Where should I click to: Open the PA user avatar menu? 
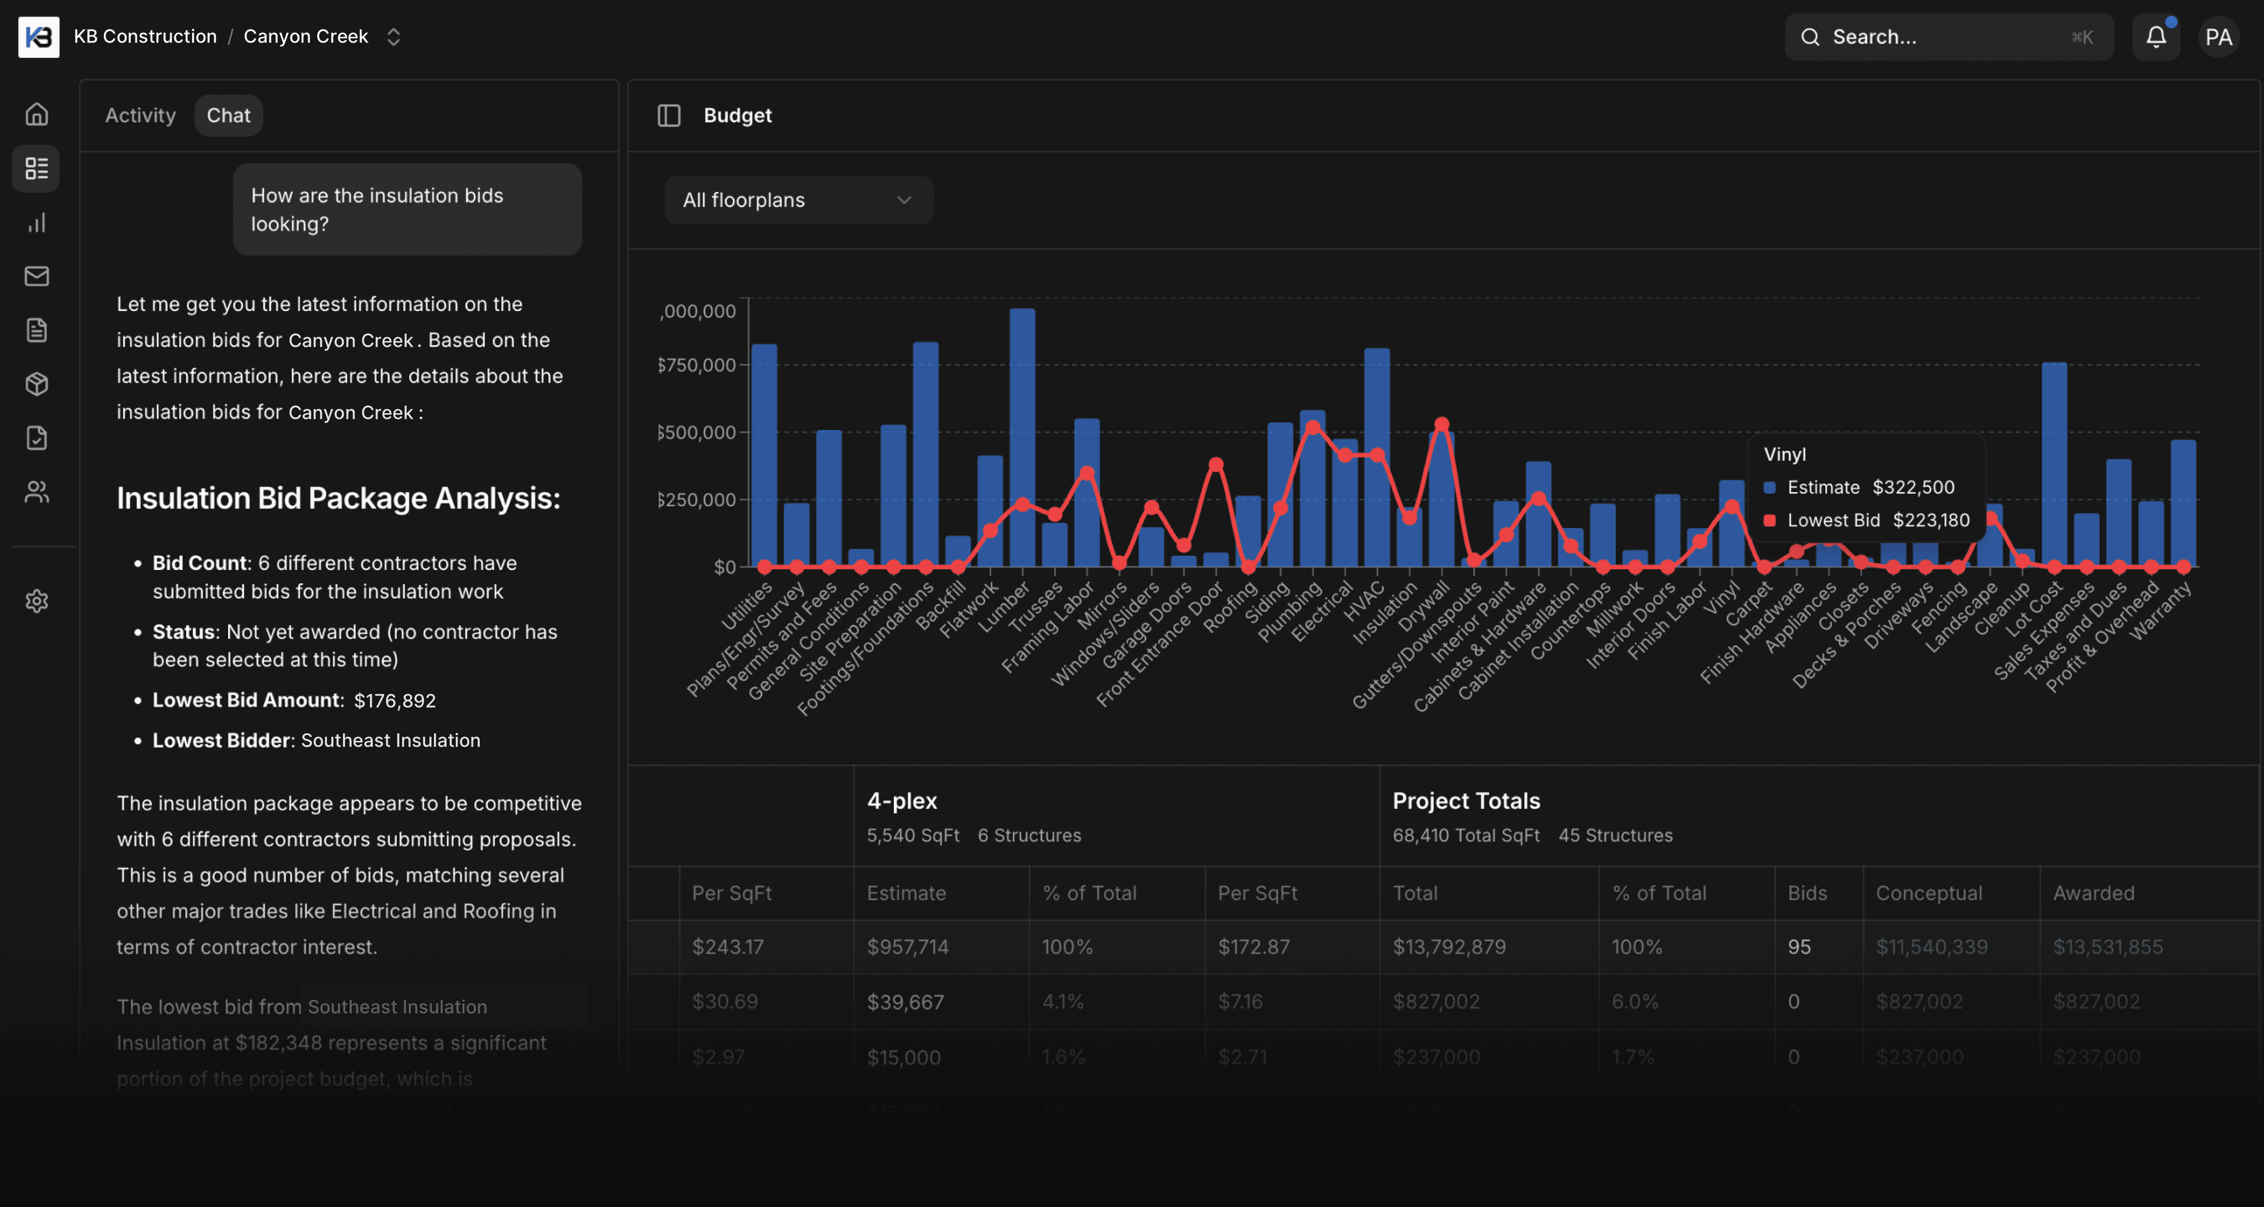[x=2217, y=37]
